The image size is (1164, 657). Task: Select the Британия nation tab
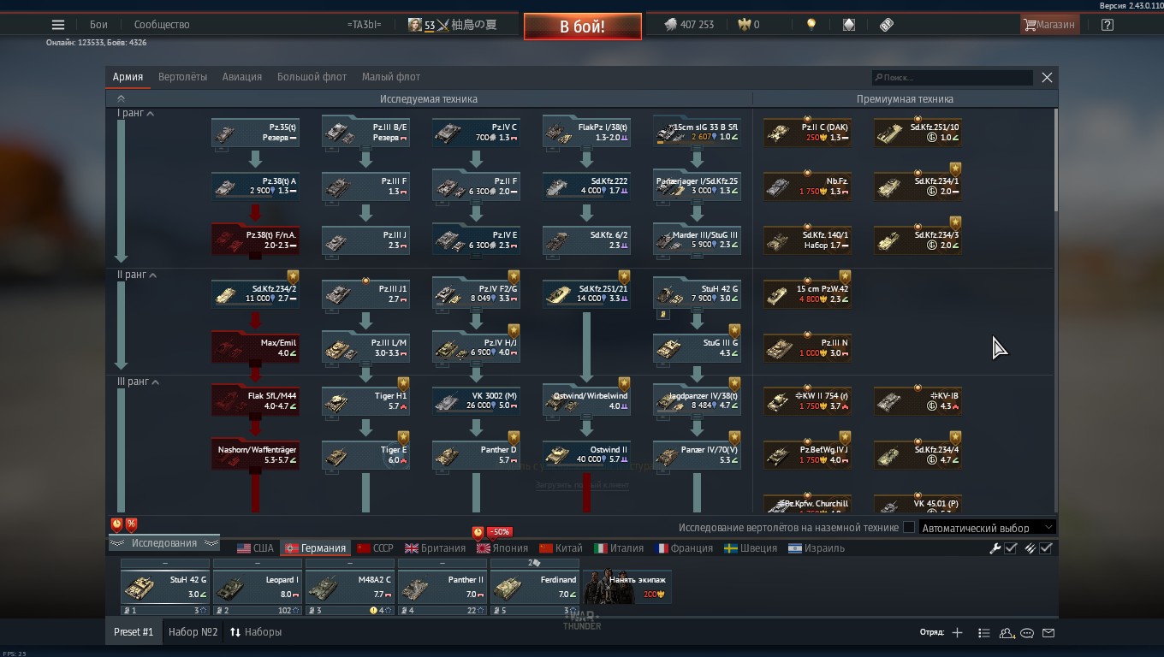tap(436, 548)
